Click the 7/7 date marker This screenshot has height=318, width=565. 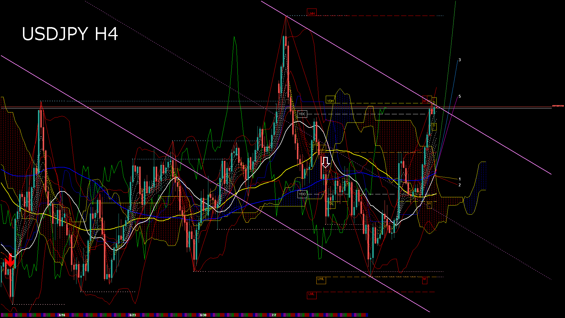[274, 315]
